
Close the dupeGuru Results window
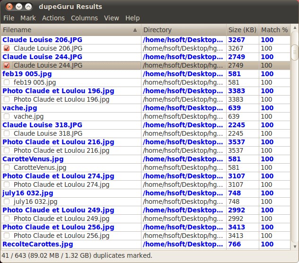click(8, 7)
